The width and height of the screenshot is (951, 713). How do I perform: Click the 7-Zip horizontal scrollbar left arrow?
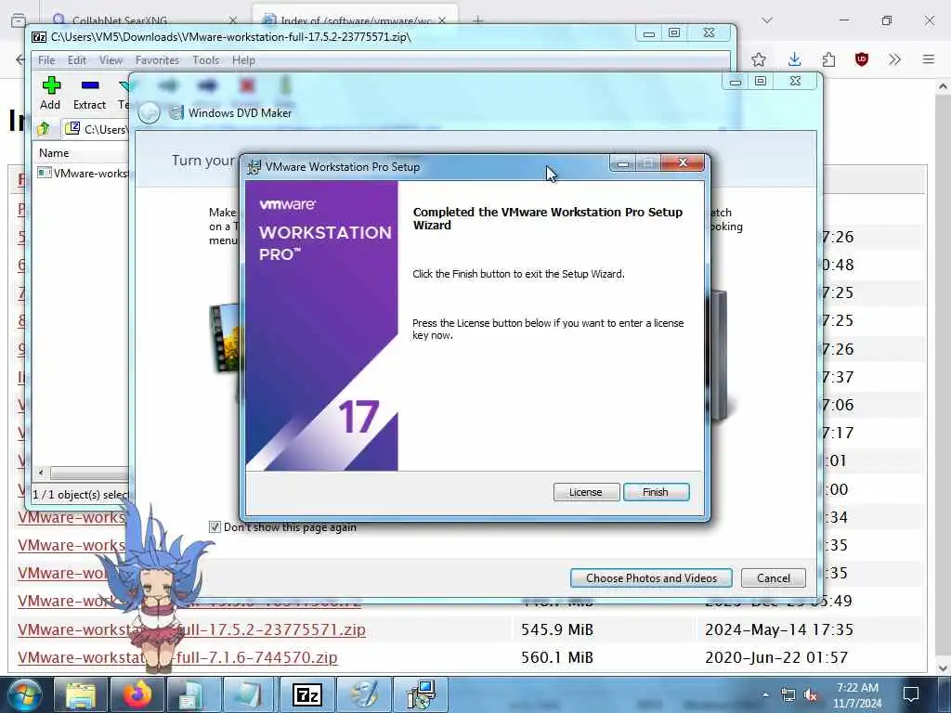[41, 473]
